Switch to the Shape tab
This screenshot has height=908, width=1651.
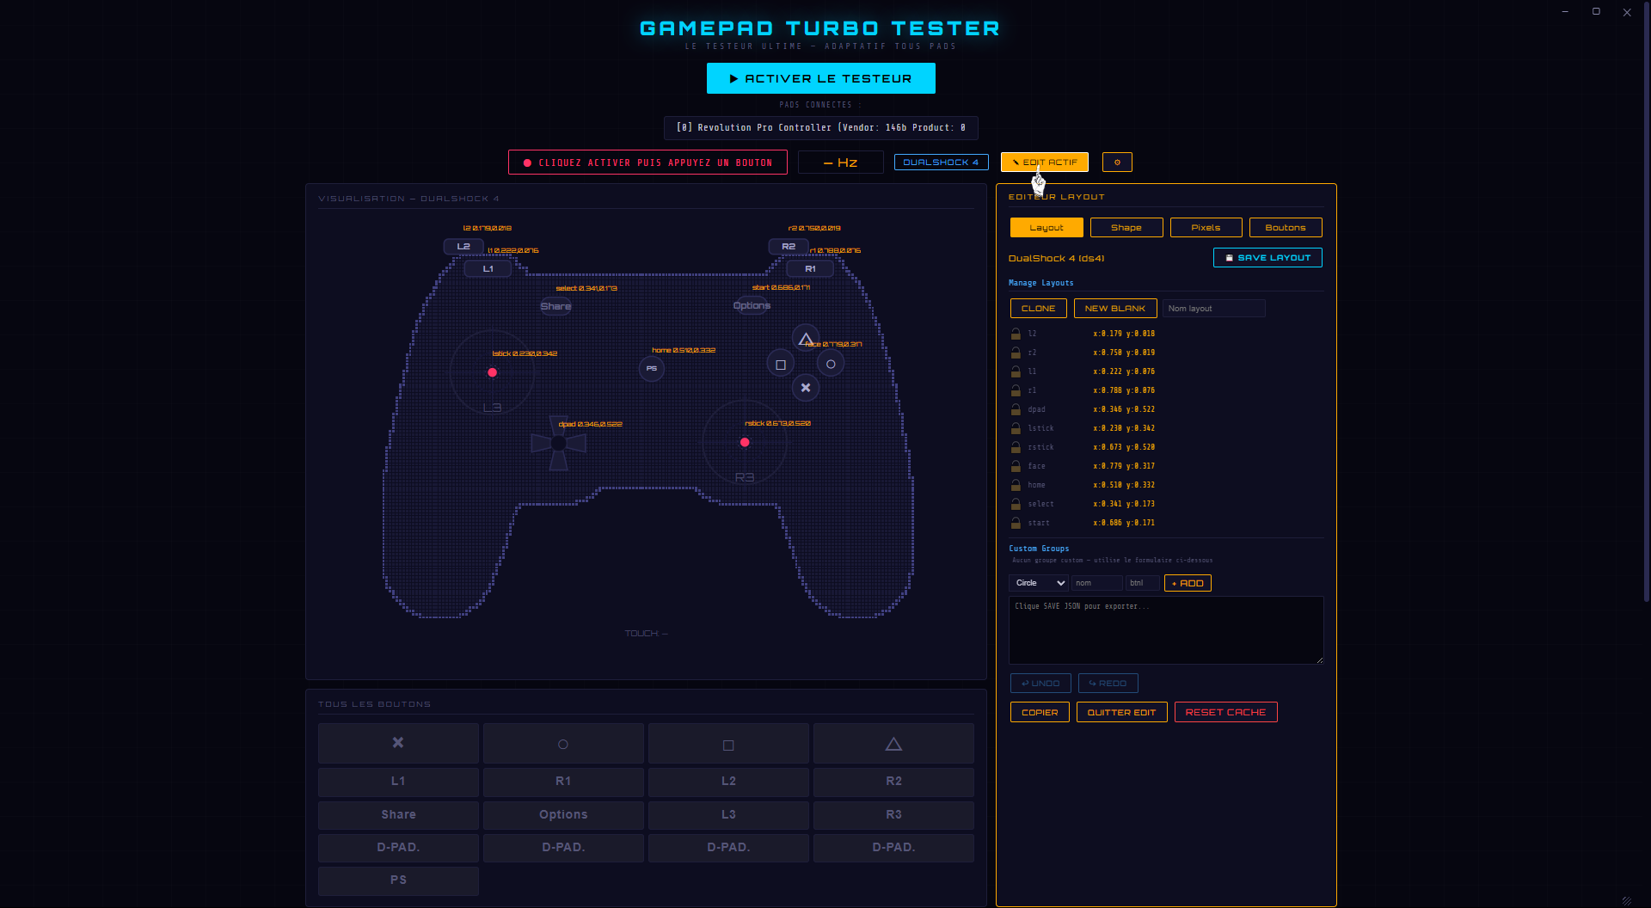(x=1126, y=228)
